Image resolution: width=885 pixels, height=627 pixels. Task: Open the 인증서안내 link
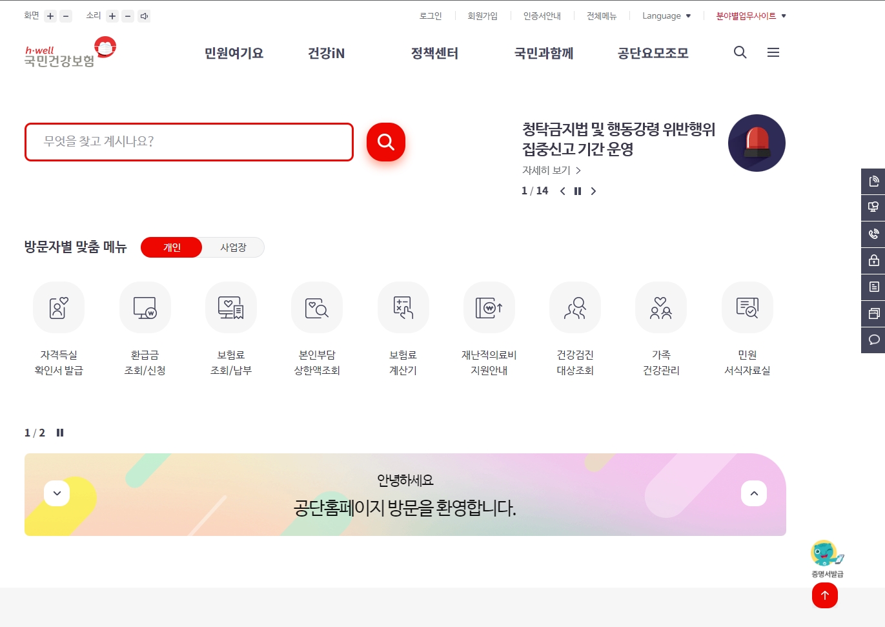542,16
